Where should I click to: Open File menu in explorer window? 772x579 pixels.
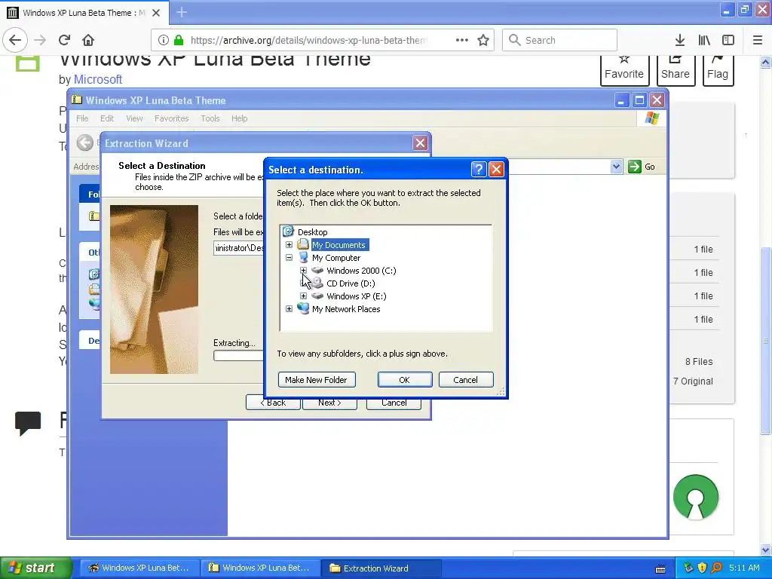[x=82, y=118]
